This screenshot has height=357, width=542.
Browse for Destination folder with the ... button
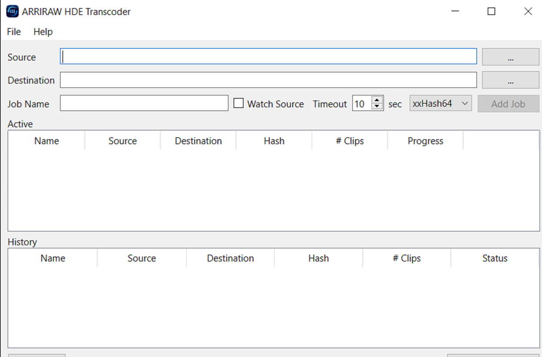click(x=510, y=80)
